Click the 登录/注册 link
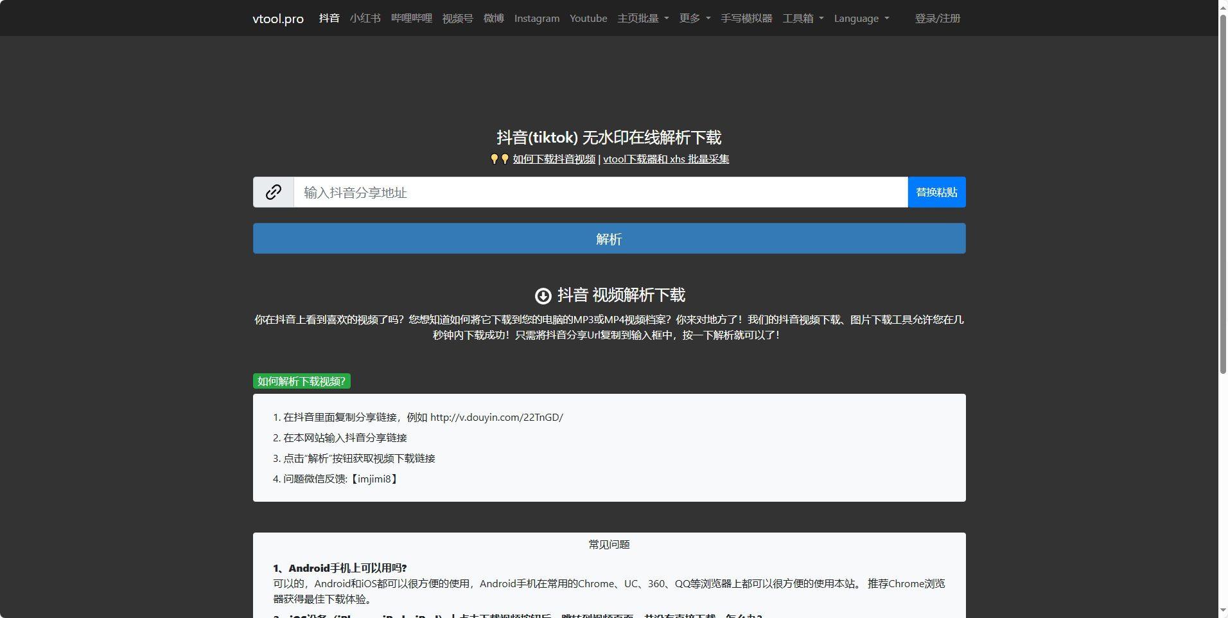This screenshot has height=618, width=1228. (x=937, y=18)
